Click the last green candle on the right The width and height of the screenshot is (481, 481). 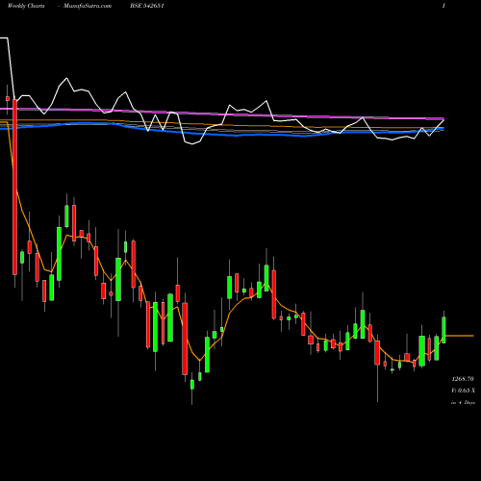pos(443,330)
